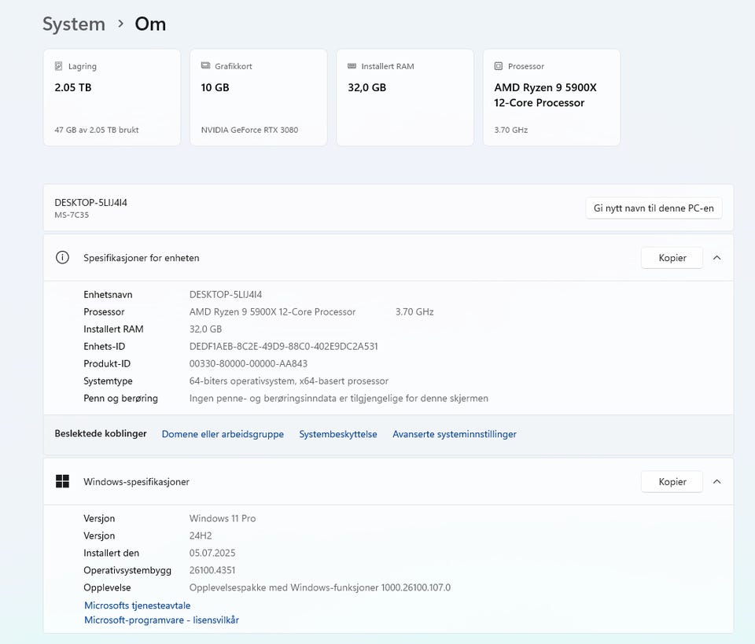Open Avanserte systeminnstillinger link
755x644 pixels.
pyautogui.click(x=455, y=434)
